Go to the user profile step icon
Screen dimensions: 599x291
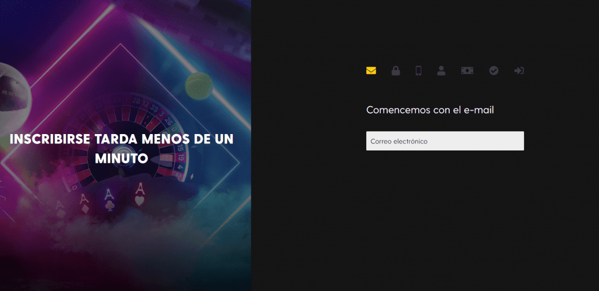point(441,71)
